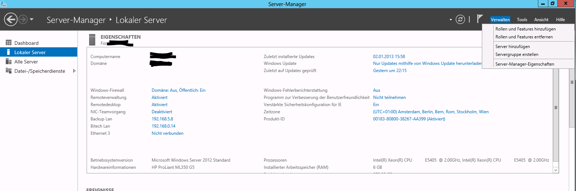Open Backup Lan address 192.168.5.8

(x=162, y=119)
